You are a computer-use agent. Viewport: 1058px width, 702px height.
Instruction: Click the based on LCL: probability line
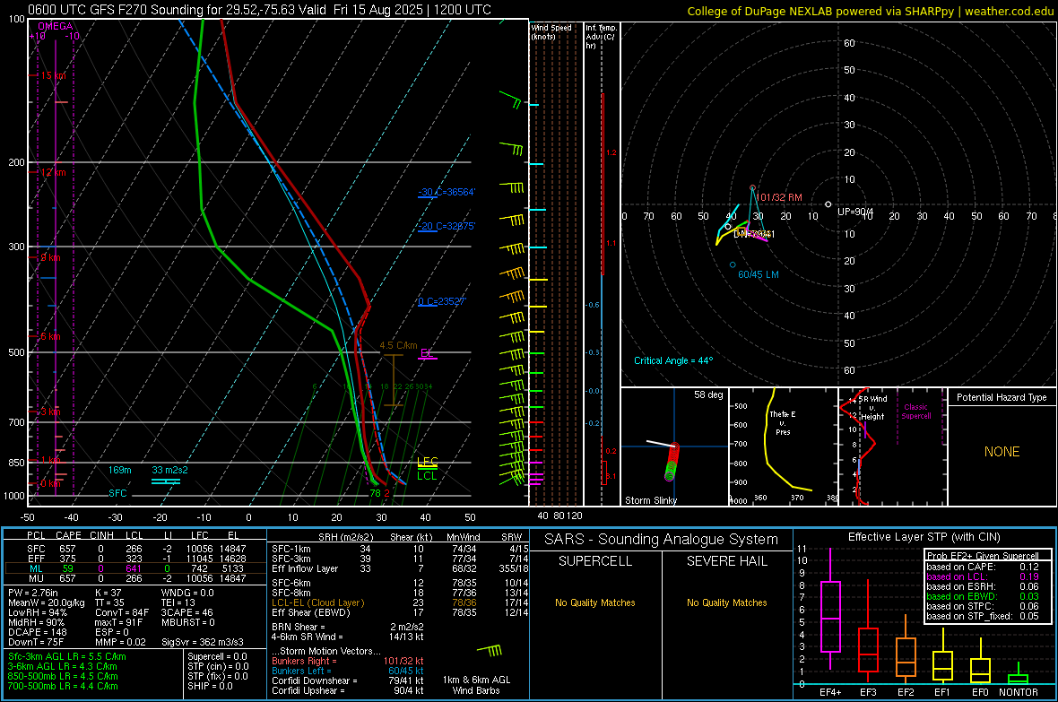coord(983,576)
